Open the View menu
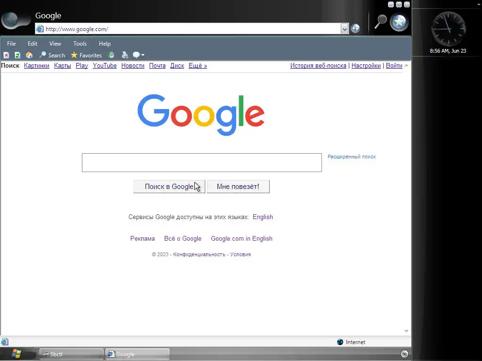Image resolution: width=482 pixels, height=361 pixels. click(55, 44)
